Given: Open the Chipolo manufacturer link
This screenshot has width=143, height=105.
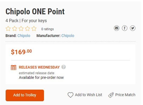Looking at the screenshot, I should click(x=68, y=36).
